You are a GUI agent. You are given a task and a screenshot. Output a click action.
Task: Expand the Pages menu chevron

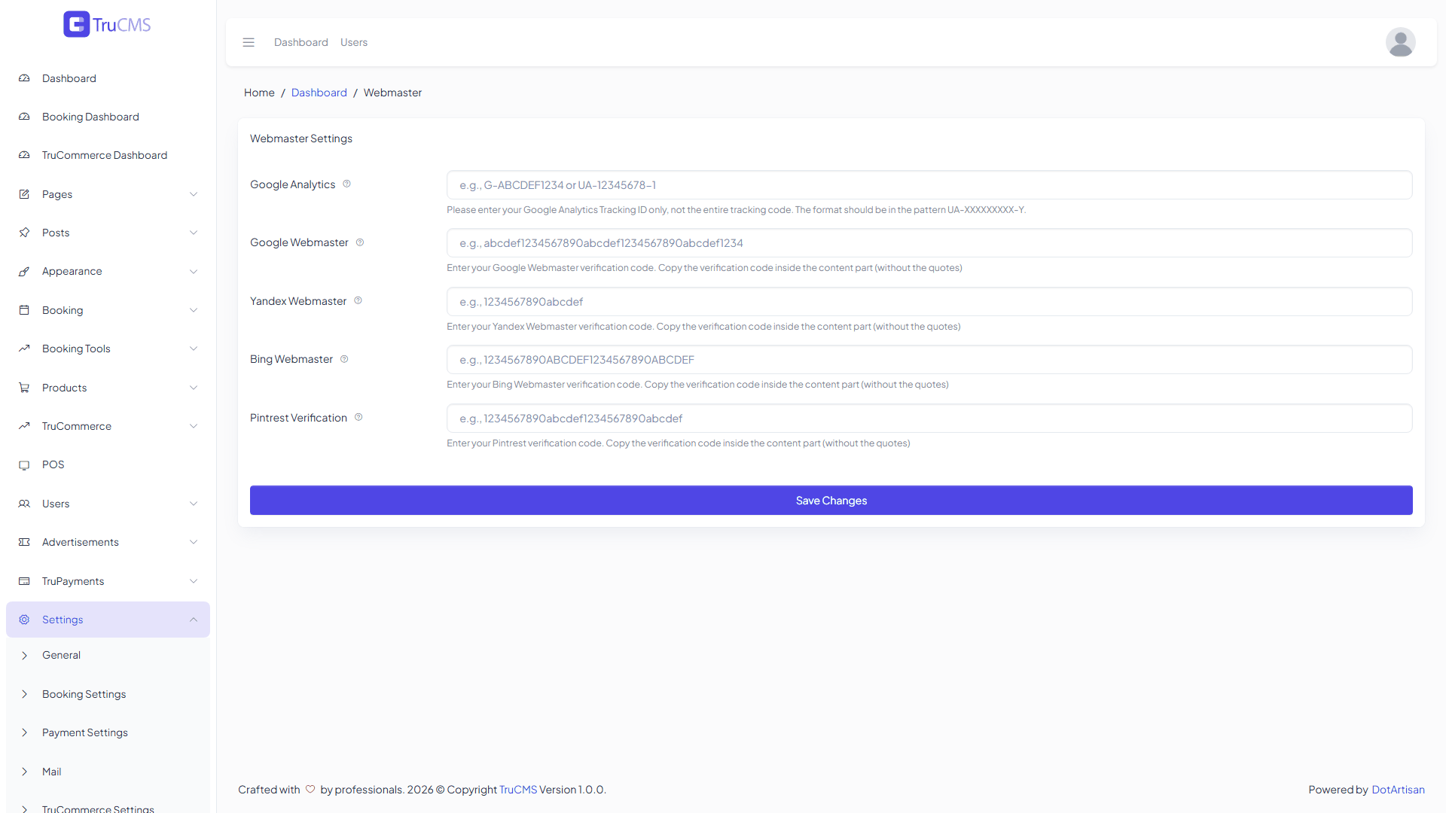click(x=194, y=194)
